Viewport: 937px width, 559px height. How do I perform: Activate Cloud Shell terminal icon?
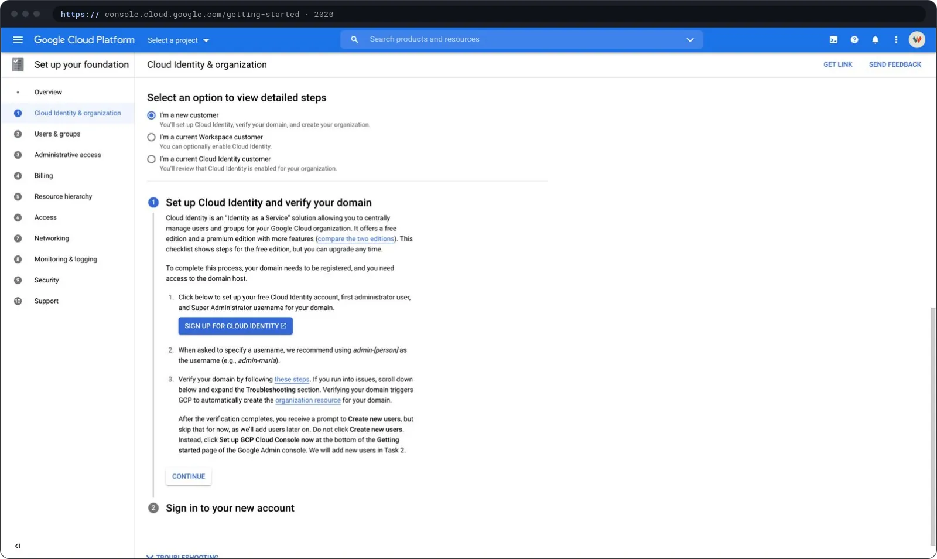[833, 40]
